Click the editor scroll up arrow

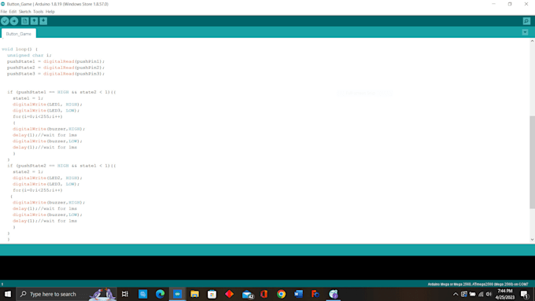pyautogui.click(x=533, y=41)
